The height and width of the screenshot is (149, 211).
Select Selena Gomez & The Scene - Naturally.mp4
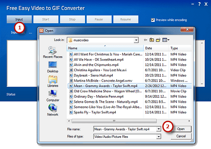tap(106, 102)
